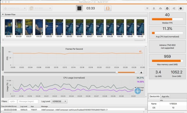187x113 pixels.
Task: Open the curly braces JSON button
Action: click(x=108, y=8)
